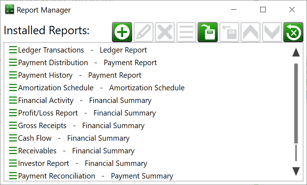Click the move report down chevron
The height and width of the screenshot is (185, 307).
[x=272, y=32]
